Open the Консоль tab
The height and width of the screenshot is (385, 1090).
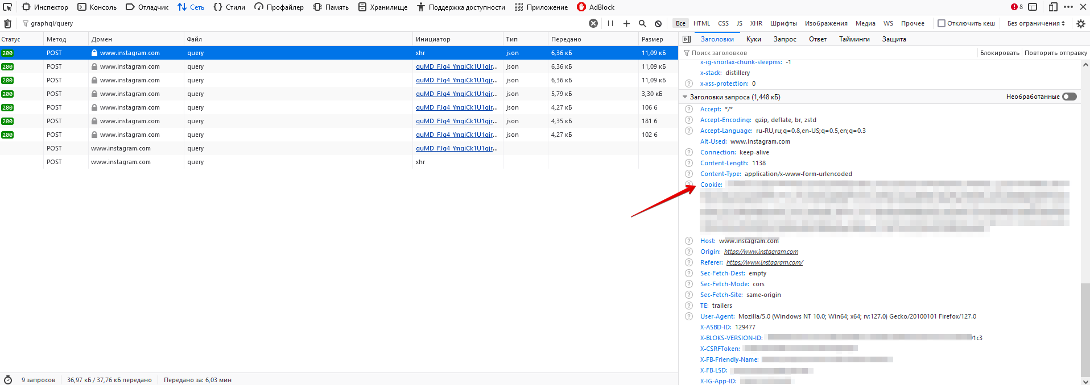(x=97, y=7)
